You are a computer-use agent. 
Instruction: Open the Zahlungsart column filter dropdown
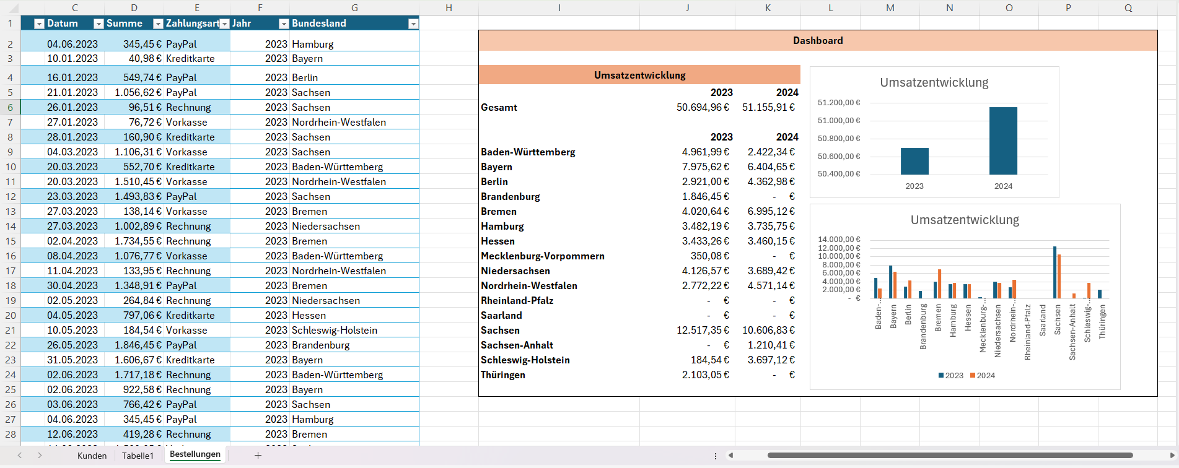(x=224, y=24)
